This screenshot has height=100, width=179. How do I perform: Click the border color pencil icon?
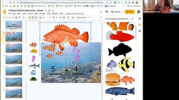50,17
